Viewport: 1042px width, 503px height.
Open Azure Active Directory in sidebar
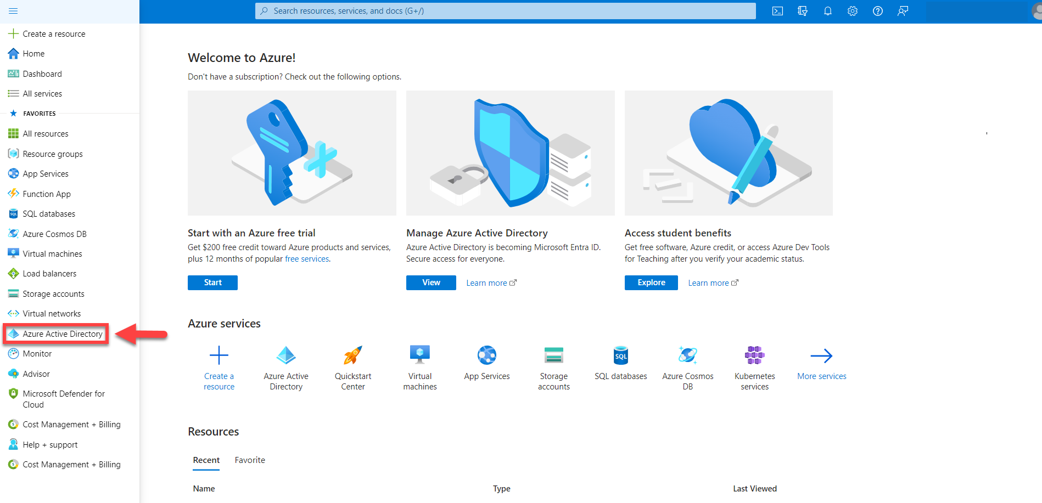click(x=56, y=334)
